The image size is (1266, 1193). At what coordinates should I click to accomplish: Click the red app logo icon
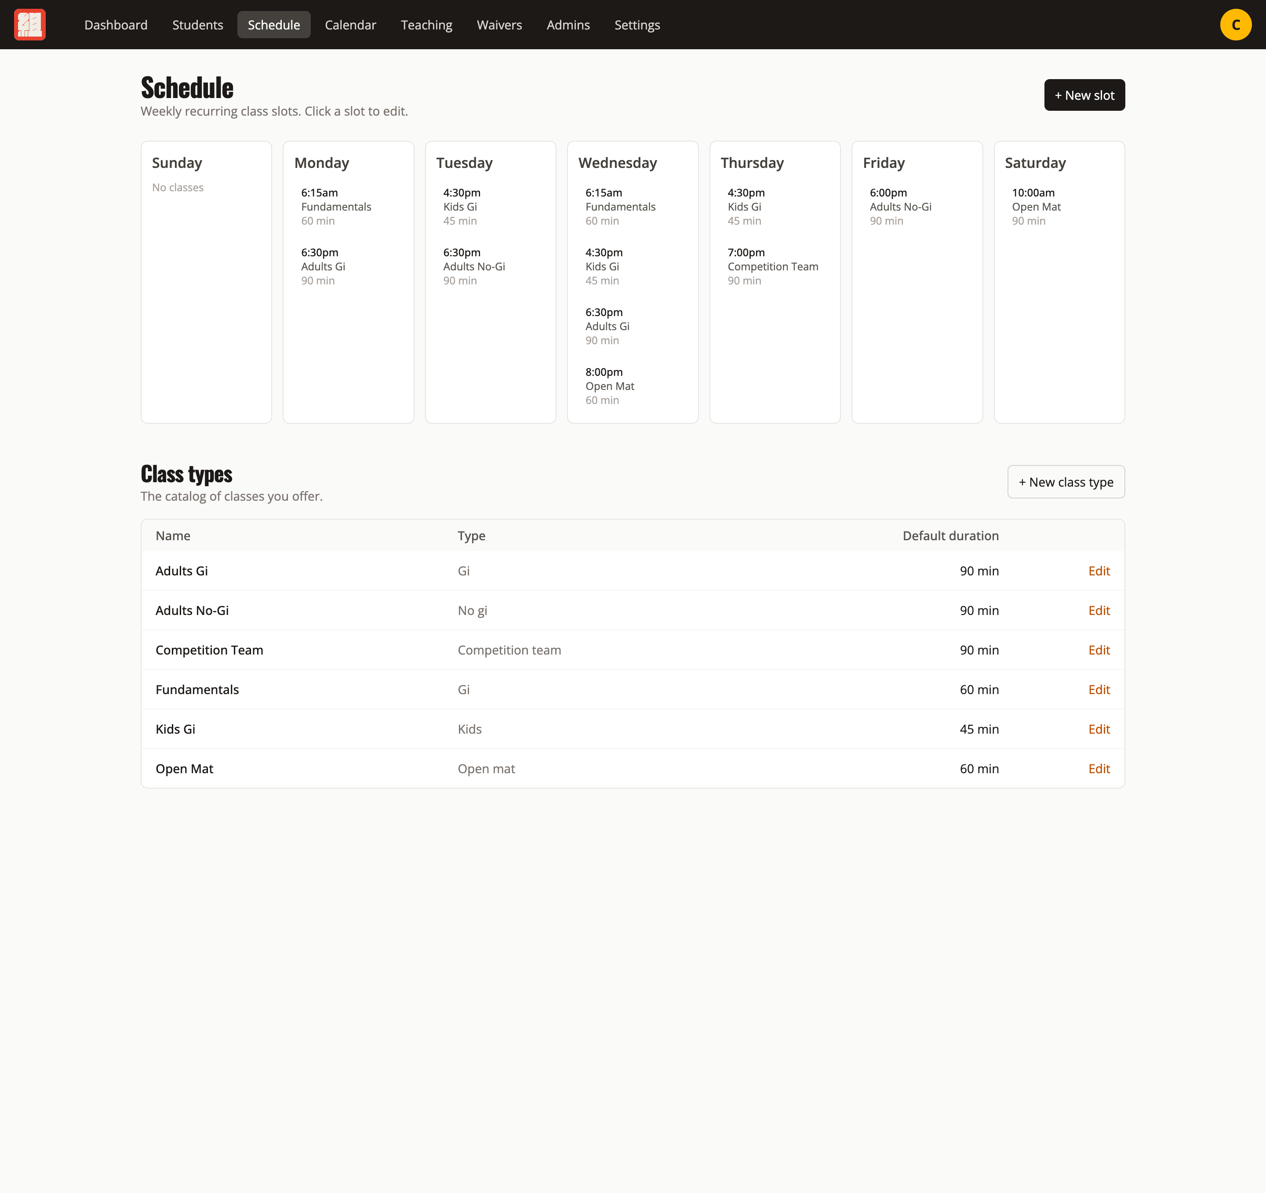[x=30, y=25]
